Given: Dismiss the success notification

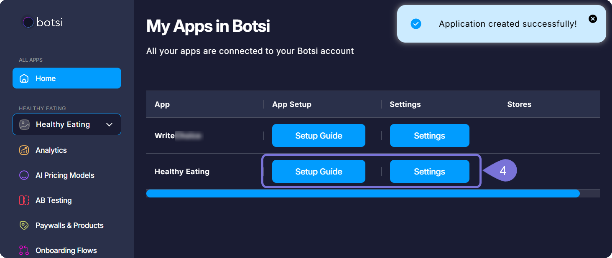Looking at the screenshot, I should click(593, 18).
